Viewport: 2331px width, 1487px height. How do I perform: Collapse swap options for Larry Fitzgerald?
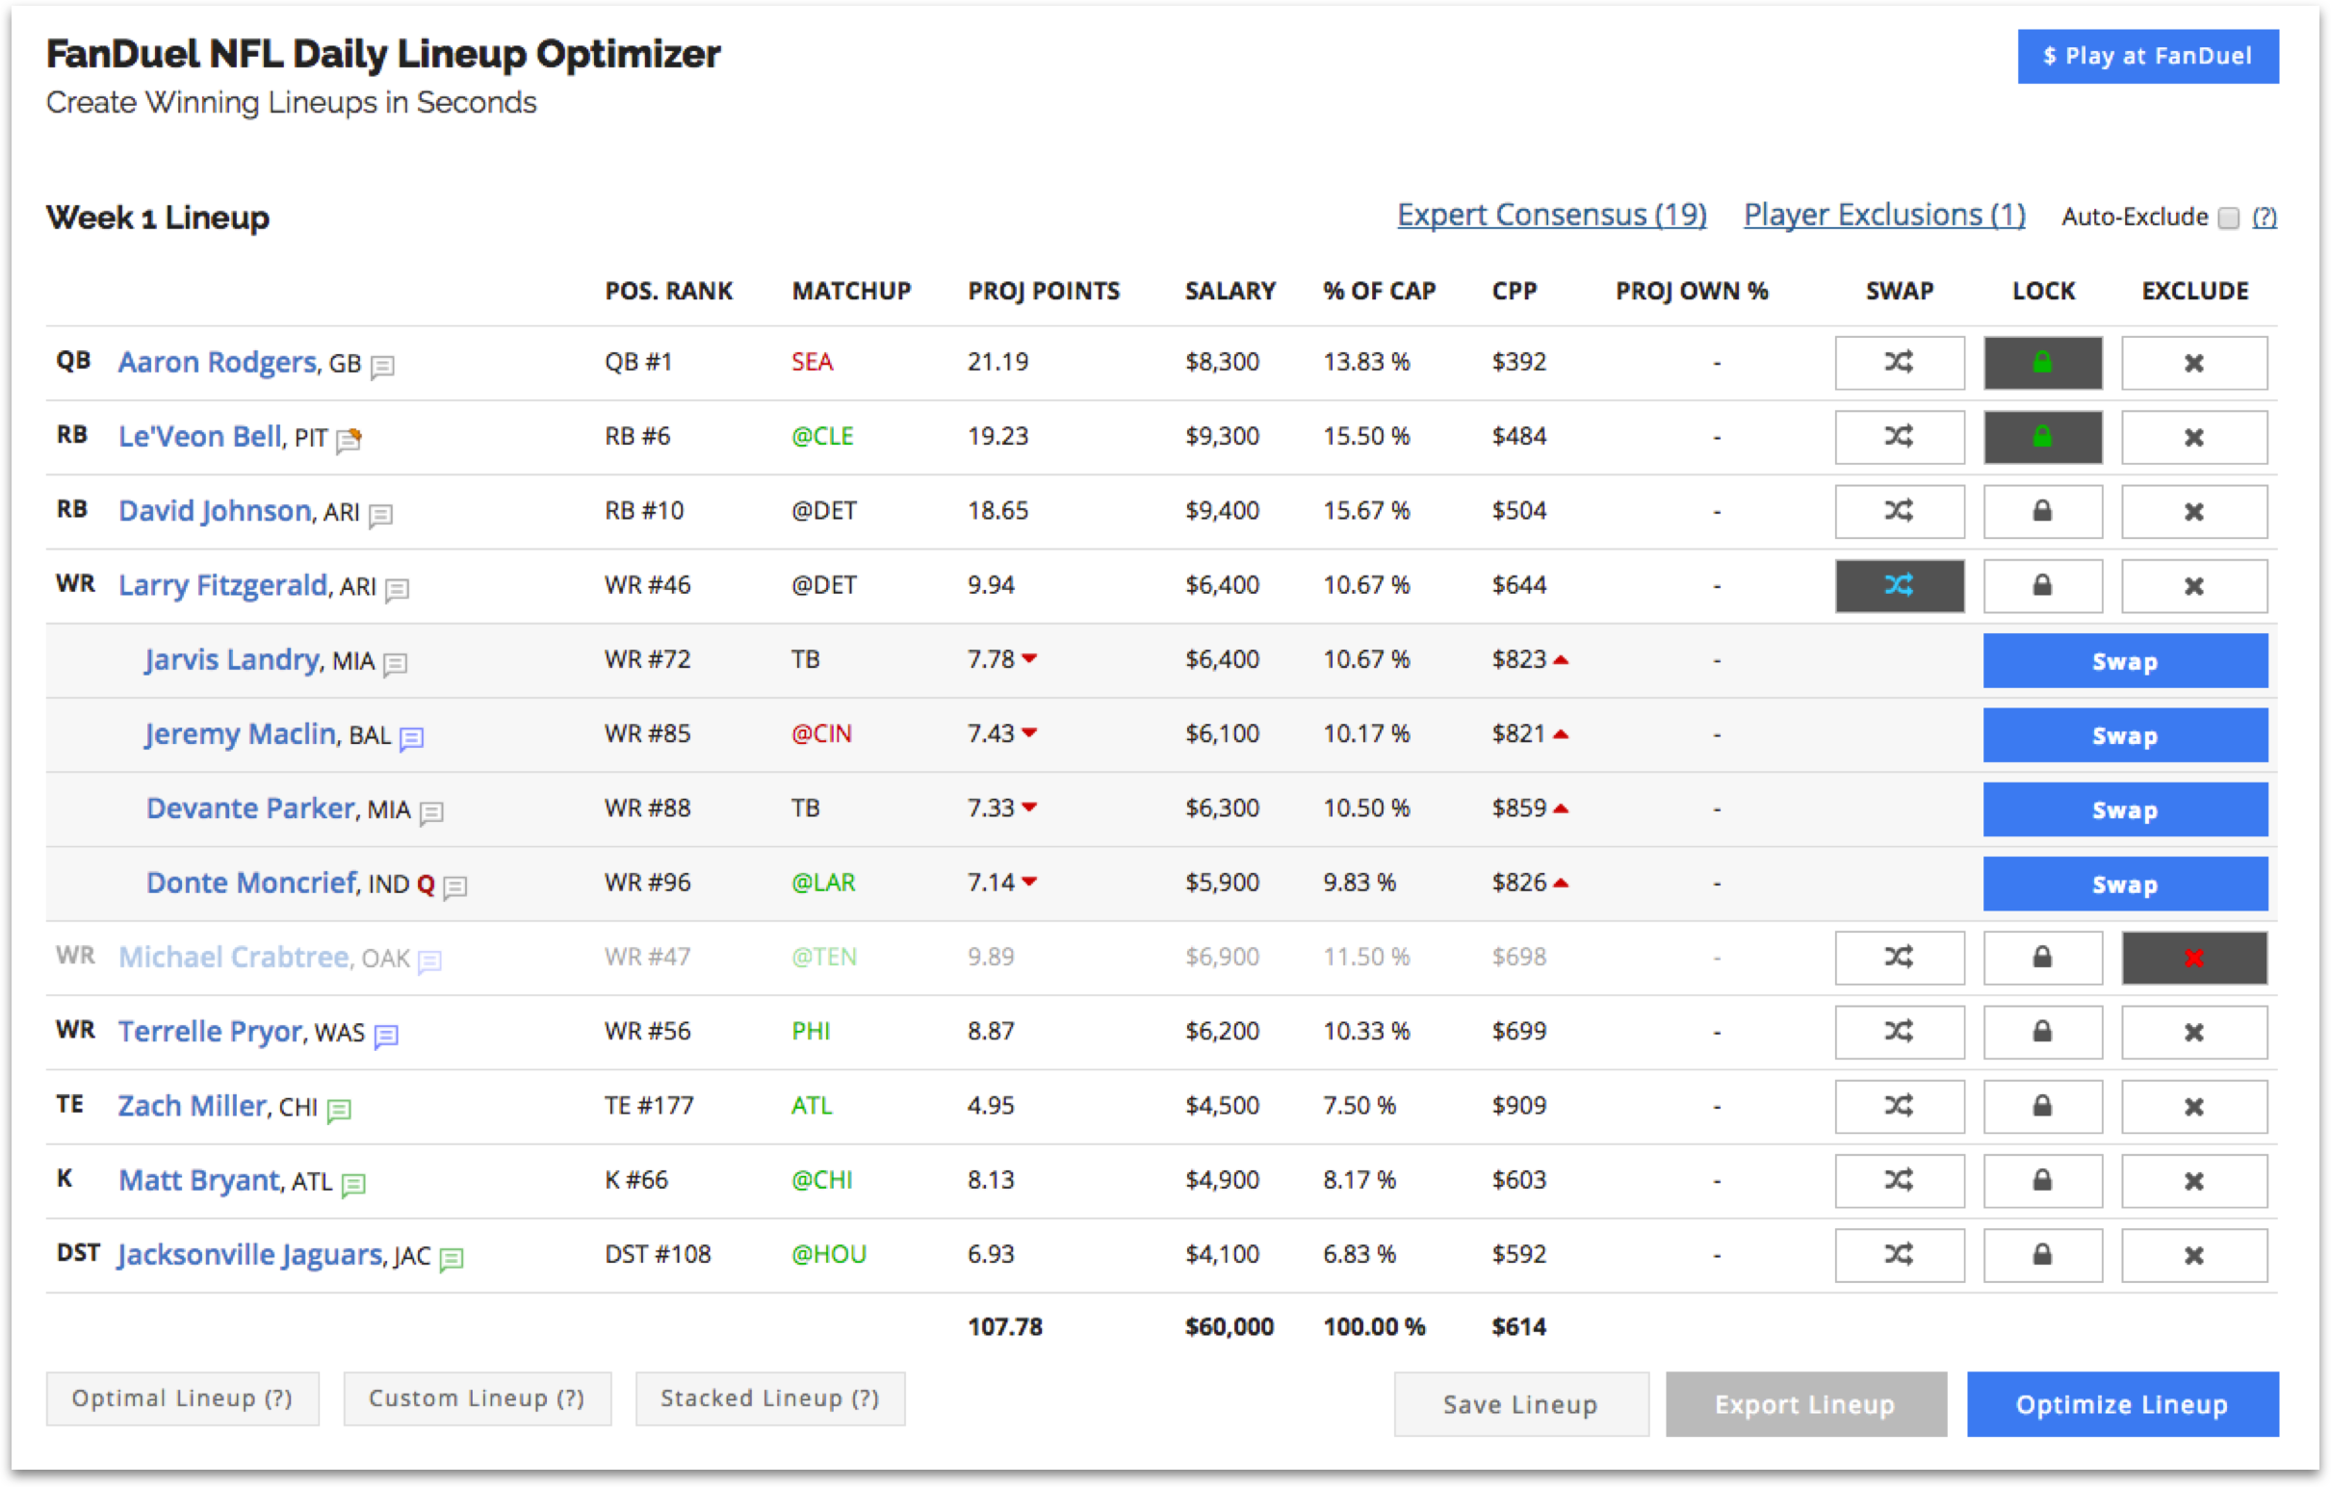(1900, 586)
